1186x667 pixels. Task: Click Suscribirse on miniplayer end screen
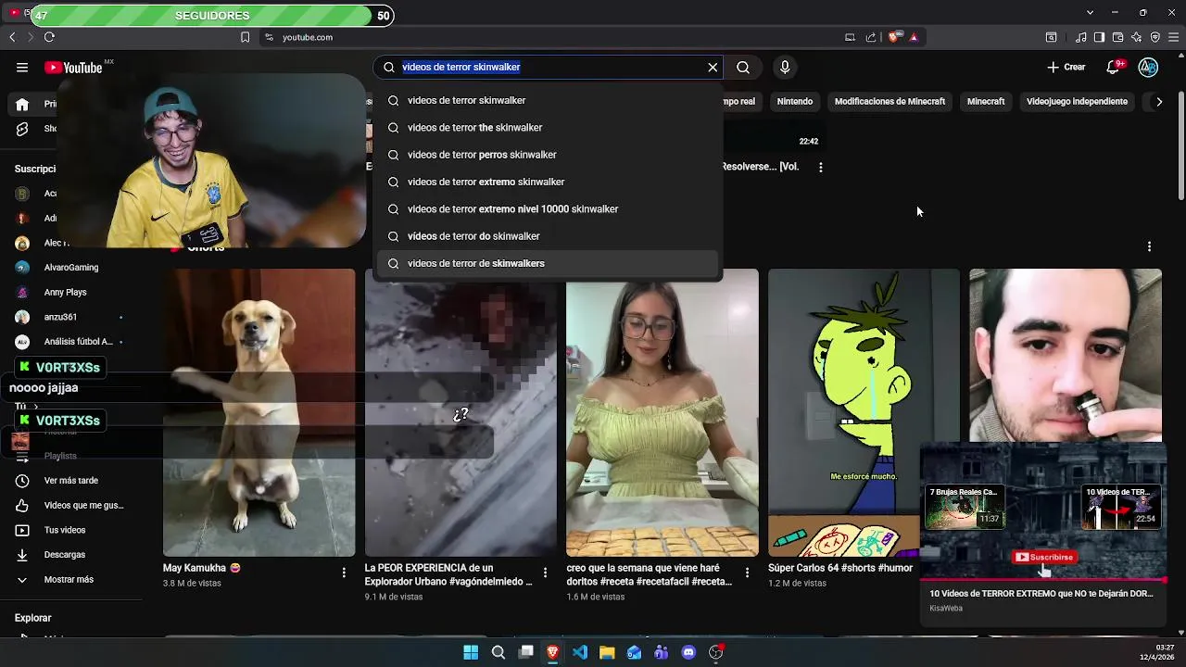point(1044,557)
